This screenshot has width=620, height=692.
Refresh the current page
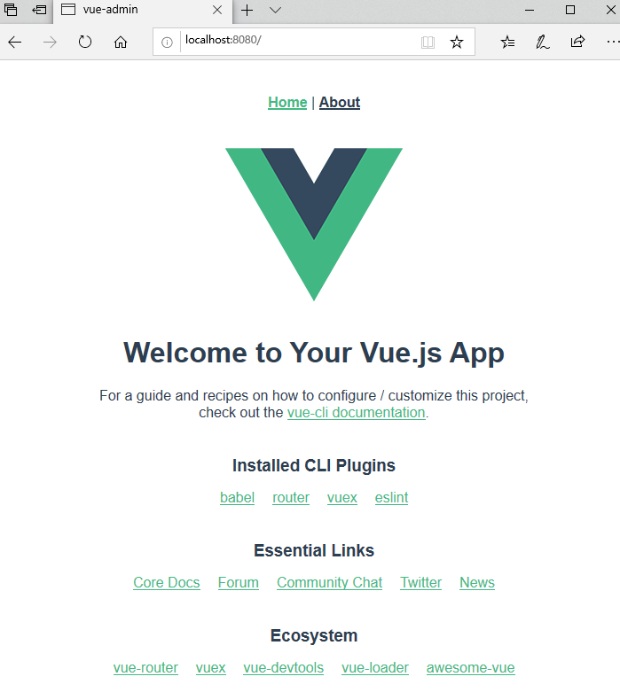point(85,42)
